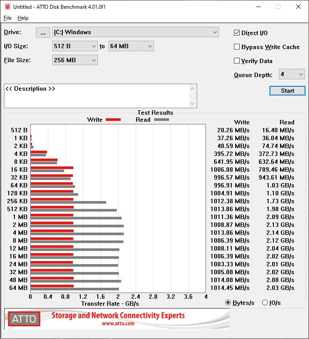This screenshot has width=309, height=339.
Task: Close the ATTO Disk Benchmark window
Action: (298, 7)
